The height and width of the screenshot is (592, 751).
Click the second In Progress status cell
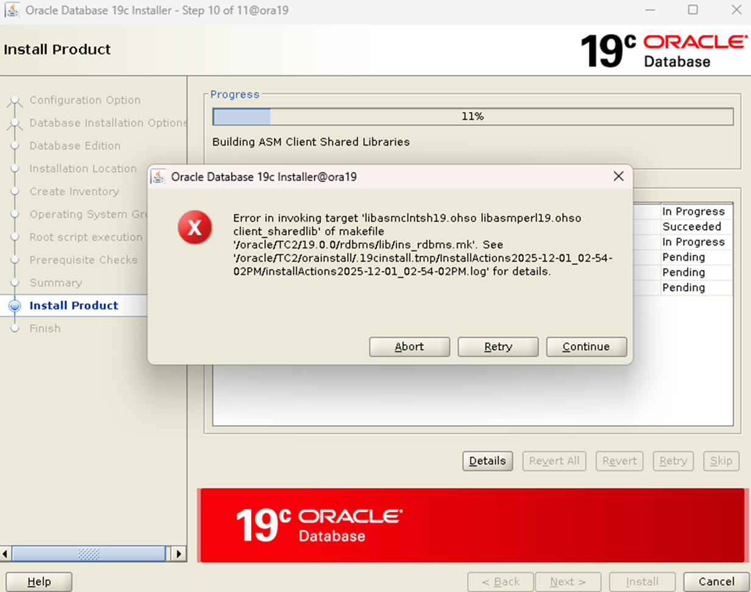tap(696, 242)
